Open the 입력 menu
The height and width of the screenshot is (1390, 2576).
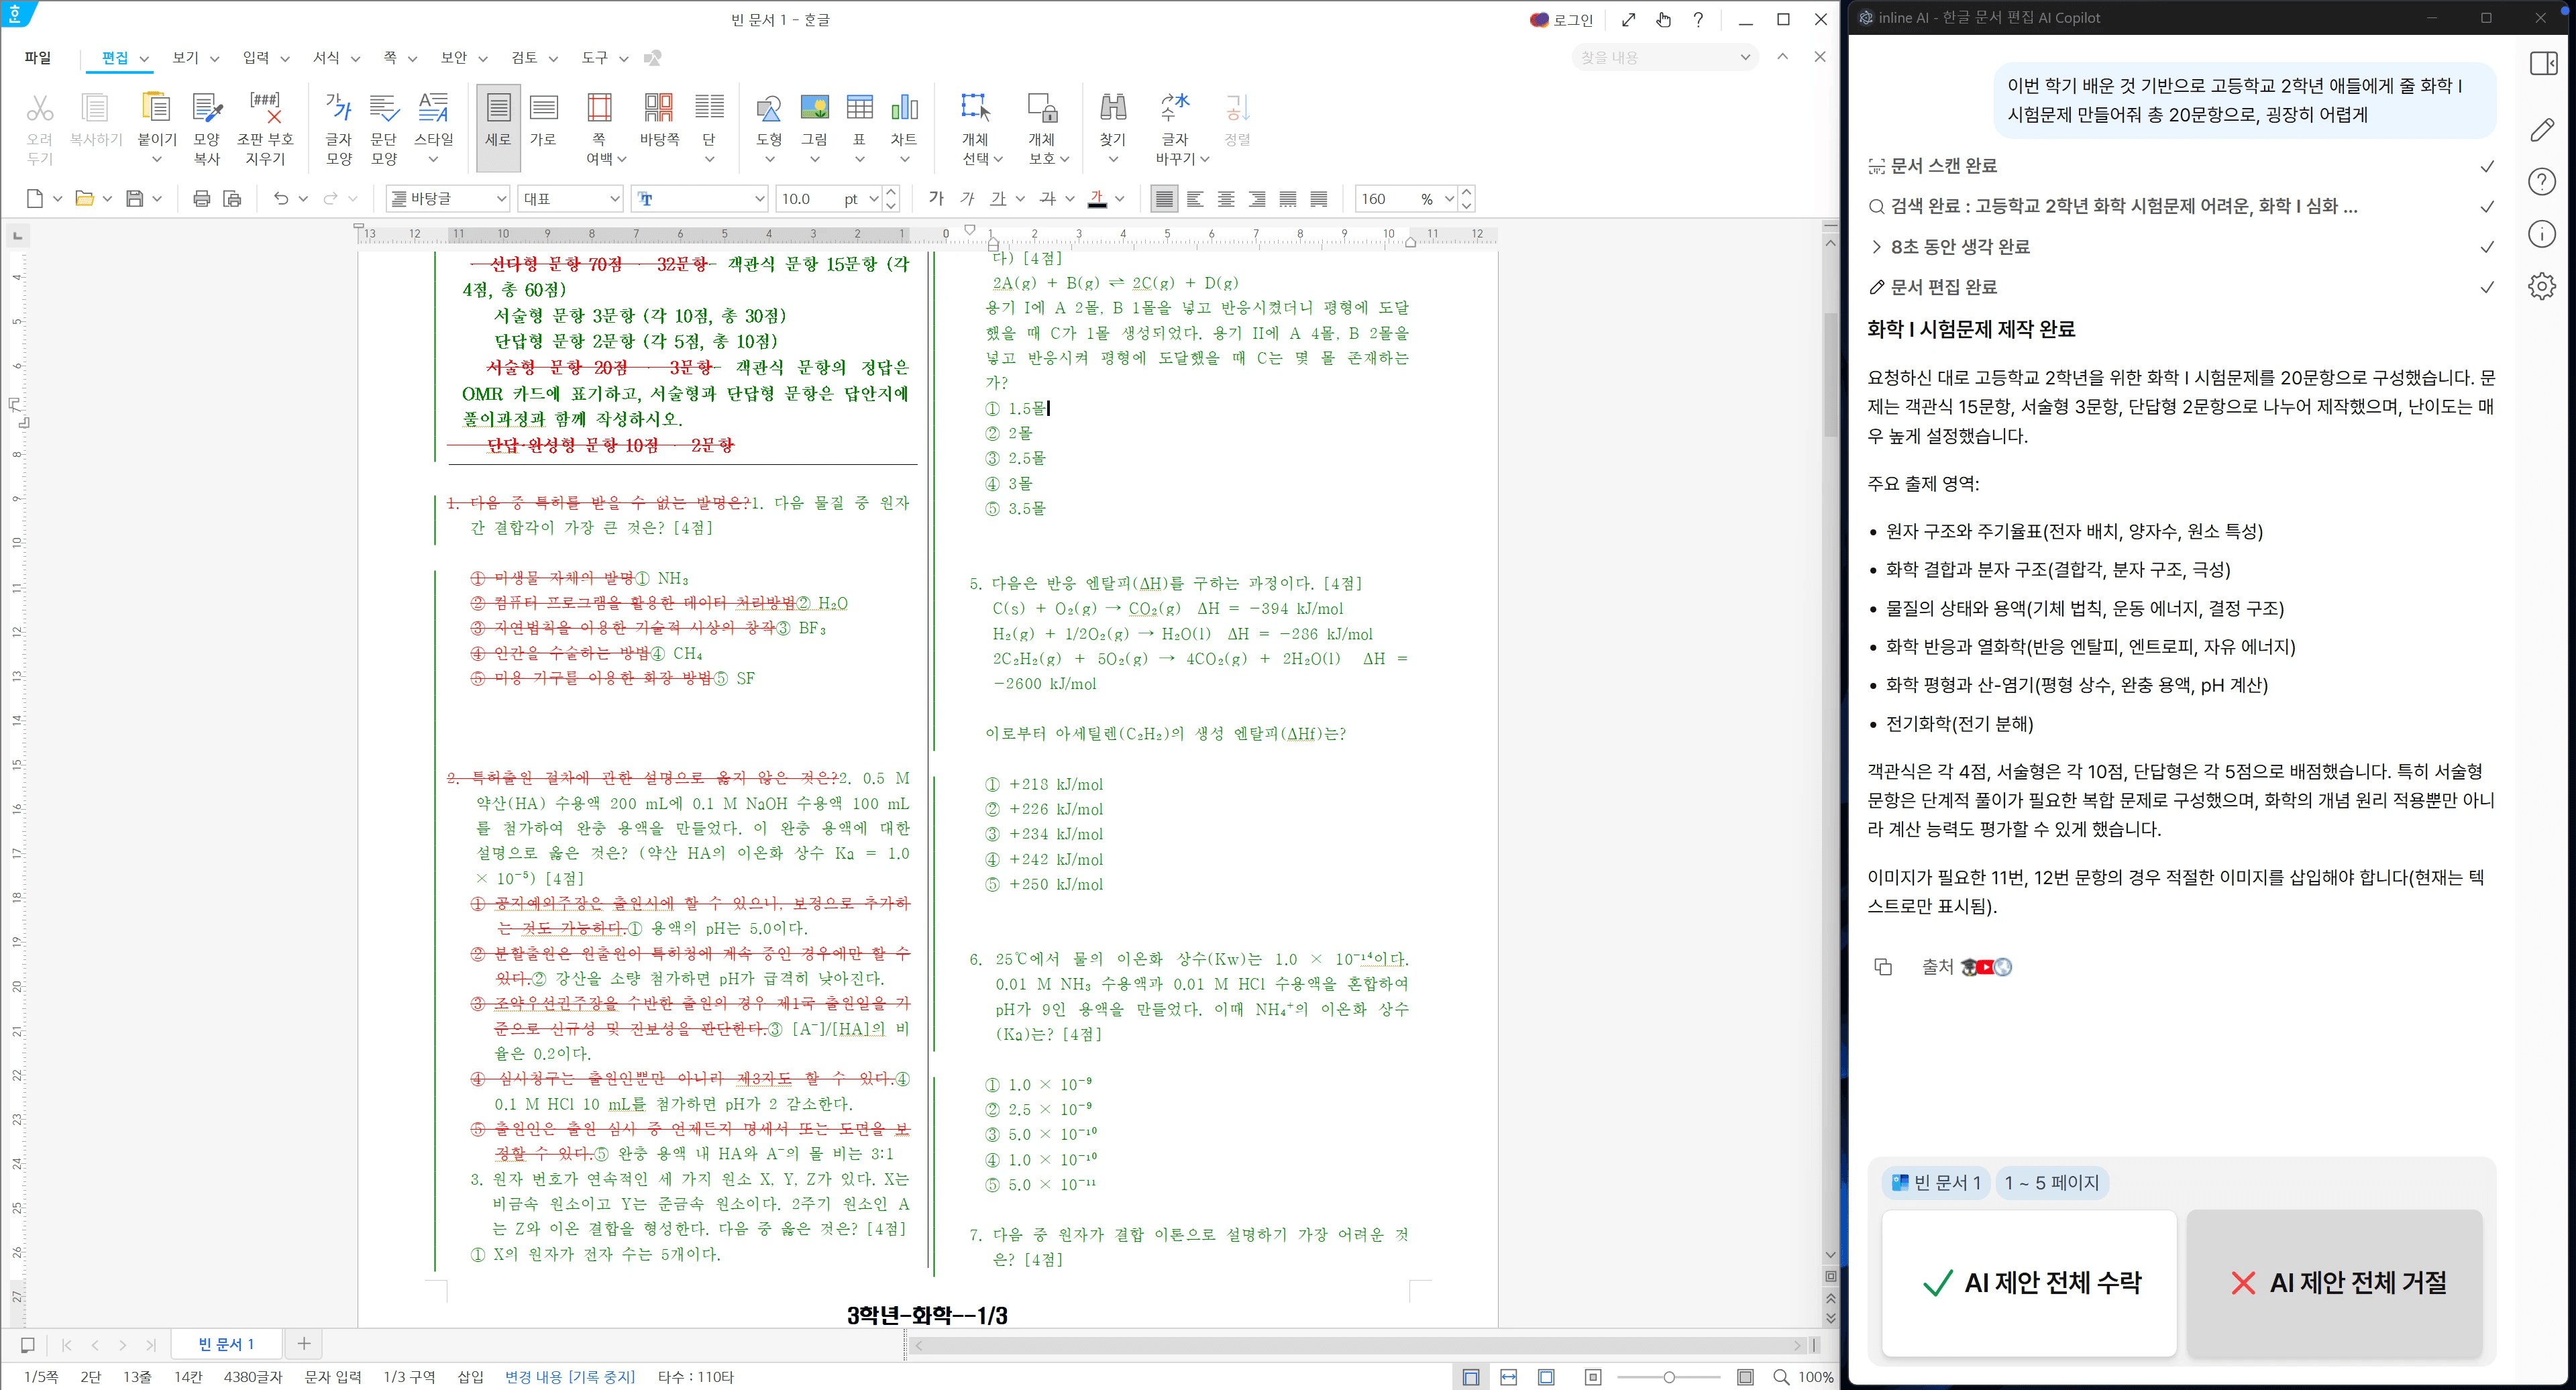(x=256, y=58)
